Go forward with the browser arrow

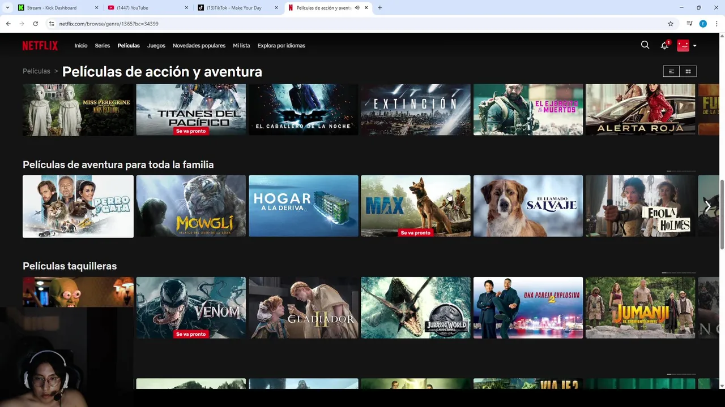pos(22,24)
